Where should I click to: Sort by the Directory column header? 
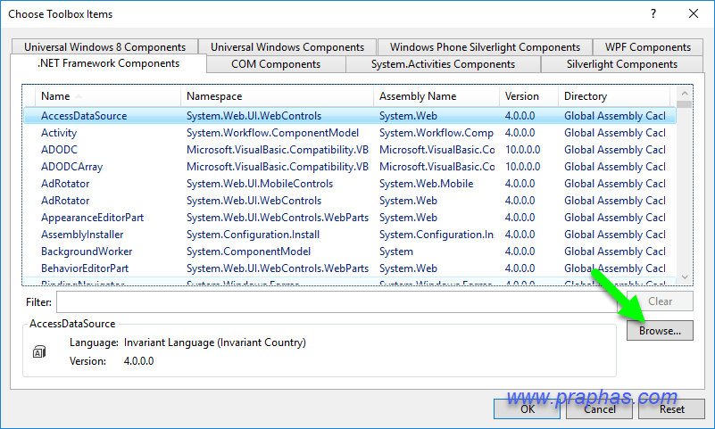(614, 96)
